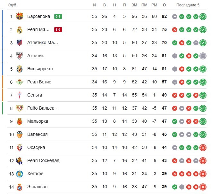The image size is (219, 194).
Task: Click the Atletico Madrid crest icon
Action: coord(20,43)
